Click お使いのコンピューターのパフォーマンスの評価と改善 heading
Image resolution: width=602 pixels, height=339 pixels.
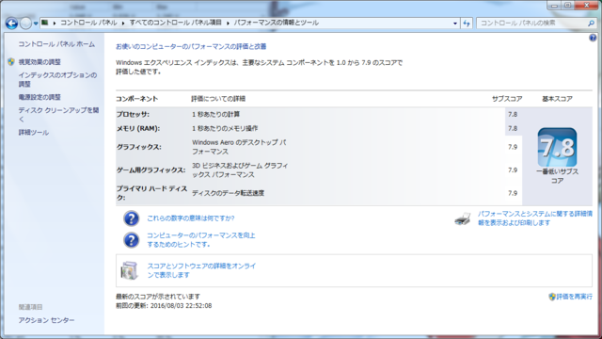tap(191, 46)
